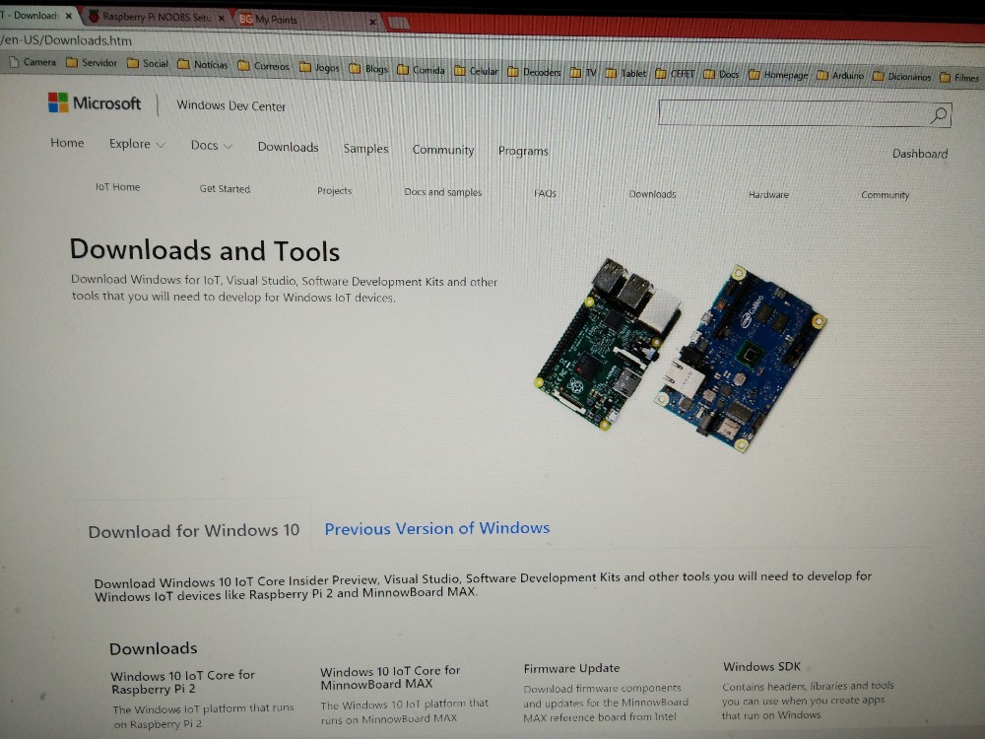Screen dimensions: 985x739
Task: Open the Dicionários bookmark folder
Action: [x=902, y=77]
